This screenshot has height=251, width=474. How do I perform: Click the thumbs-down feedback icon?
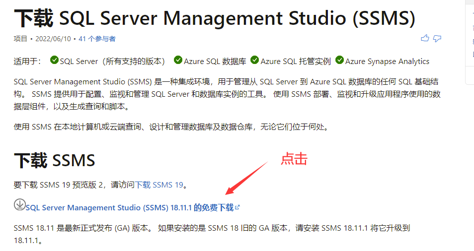click(437, 39)
